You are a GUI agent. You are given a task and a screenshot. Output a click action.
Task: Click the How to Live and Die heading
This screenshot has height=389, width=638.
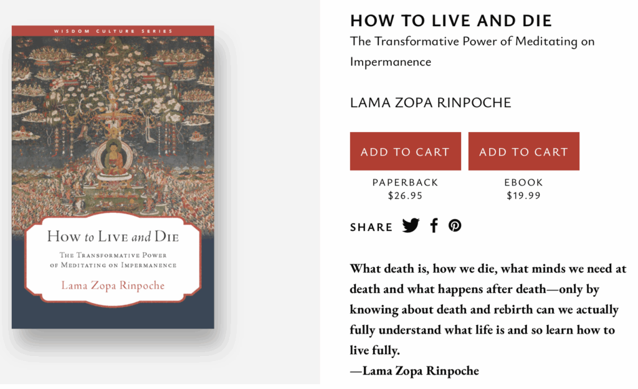[450, 21]
